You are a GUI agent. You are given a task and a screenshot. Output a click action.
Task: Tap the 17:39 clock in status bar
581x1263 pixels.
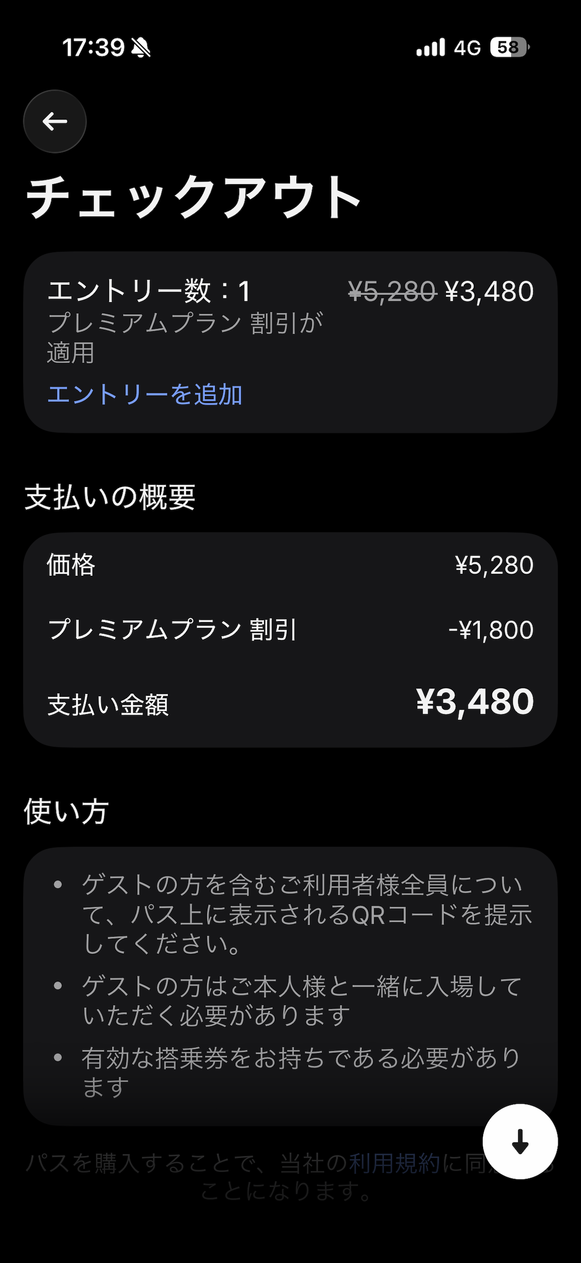[x=93, y=47]
